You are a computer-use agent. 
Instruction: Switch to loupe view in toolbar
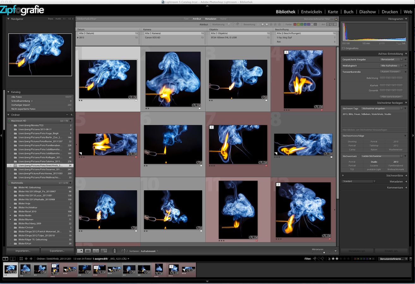click(88, 251)
